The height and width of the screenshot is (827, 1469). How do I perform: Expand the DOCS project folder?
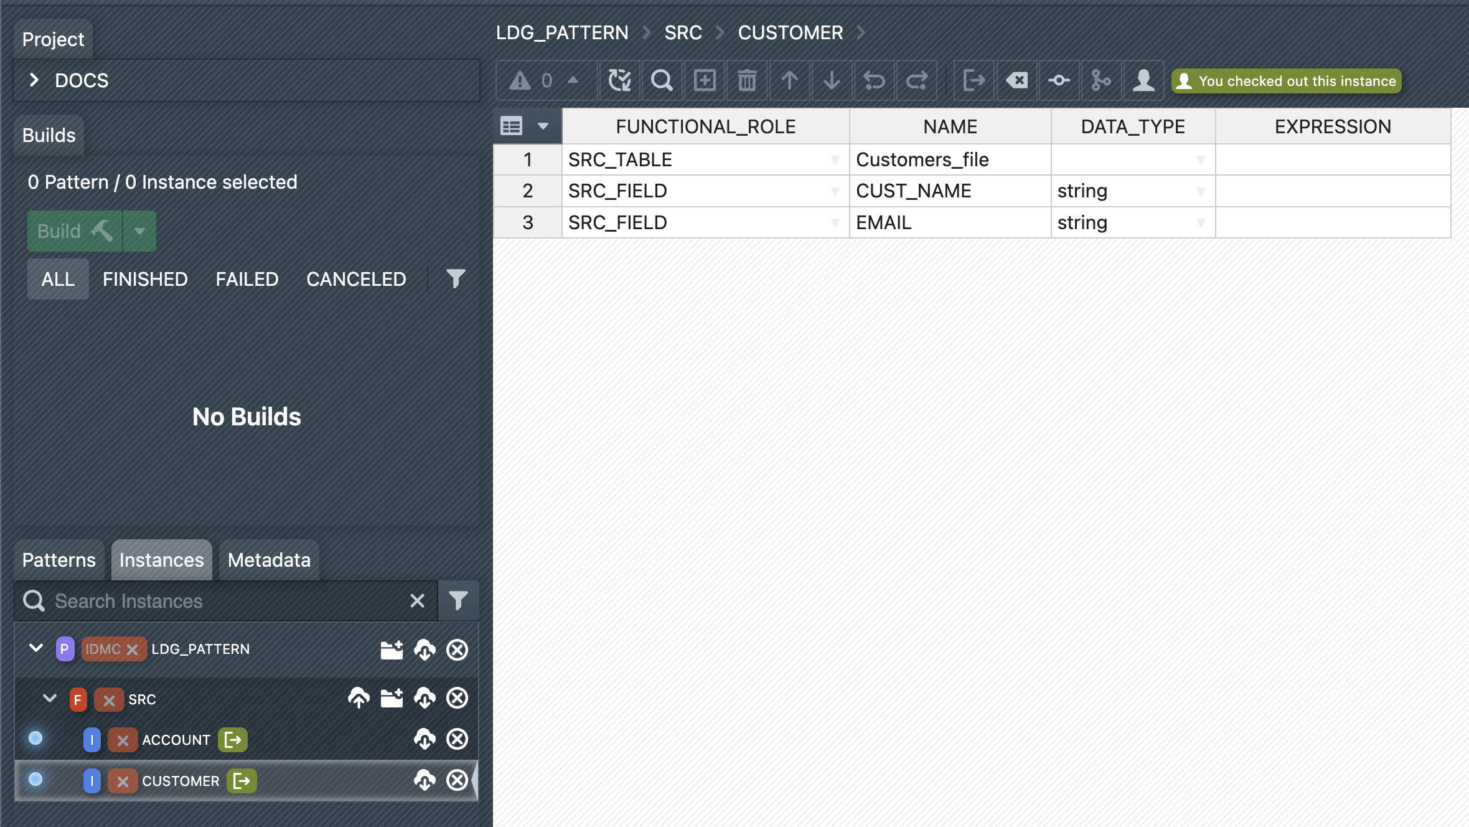[34, 80]
